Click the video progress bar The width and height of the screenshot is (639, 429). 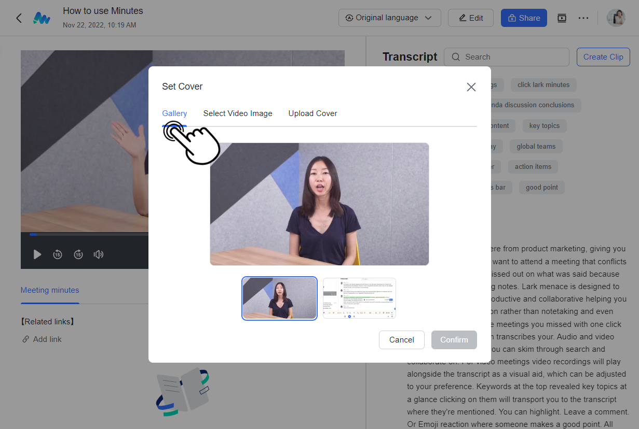click(88, 234)
